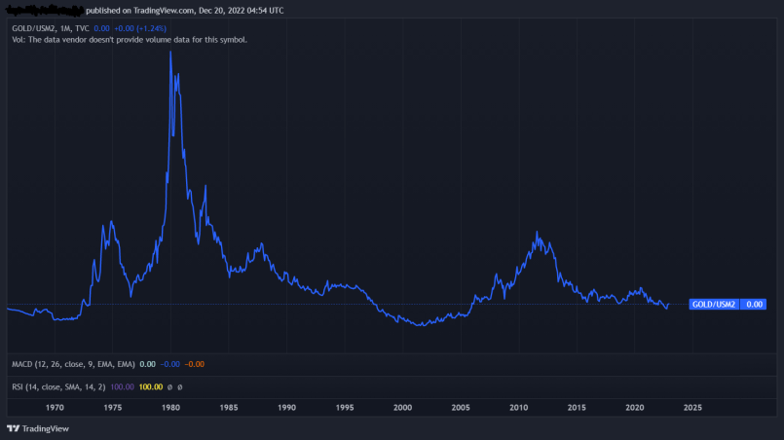Click the 2025 time axis label

point(692,408)
